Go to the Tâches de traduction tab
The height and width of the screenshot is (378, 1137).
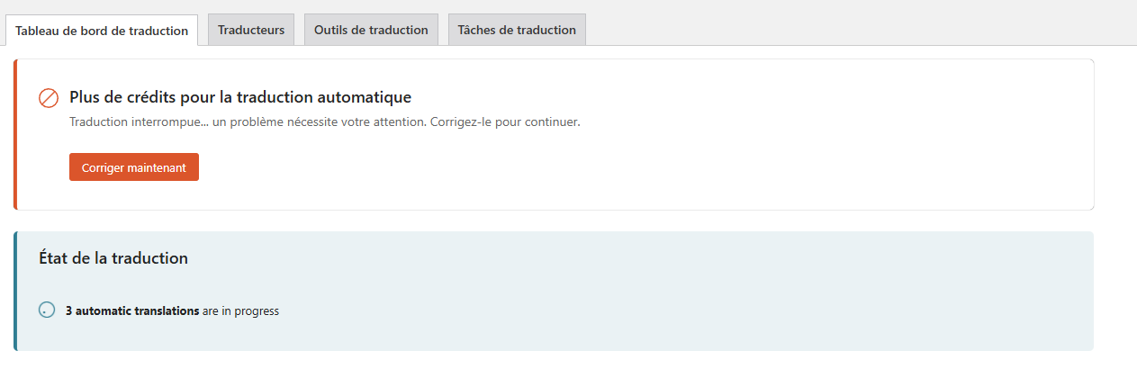(x=517, y=30)
